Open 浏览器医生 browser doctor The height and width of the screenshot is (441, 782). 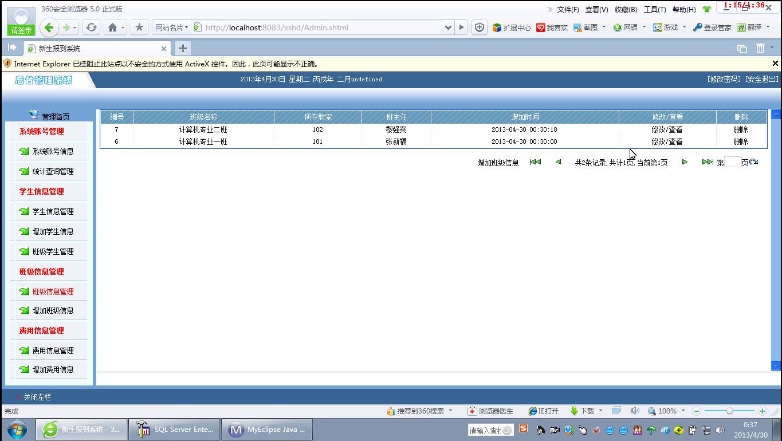pyautogui.click(x=491, y=411)
